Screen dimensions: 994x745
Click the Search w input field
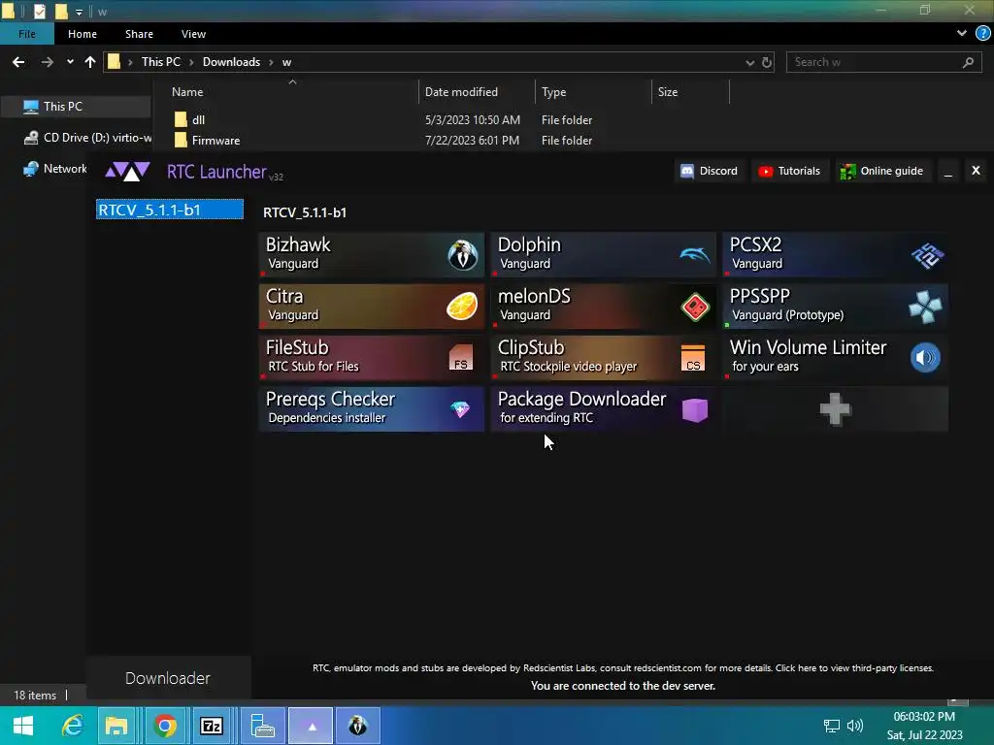tap(883, 62)
